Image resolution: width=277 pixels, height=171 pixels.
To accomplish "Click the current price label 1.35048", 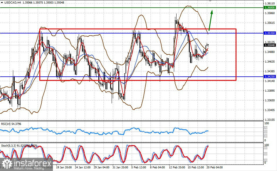I will [270, 45].
